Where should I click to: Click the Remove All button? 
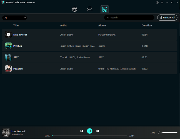(x=167, y=18)
